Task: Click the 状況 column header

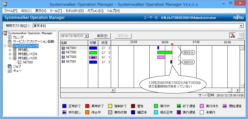Action: click(x=104, y=43)
